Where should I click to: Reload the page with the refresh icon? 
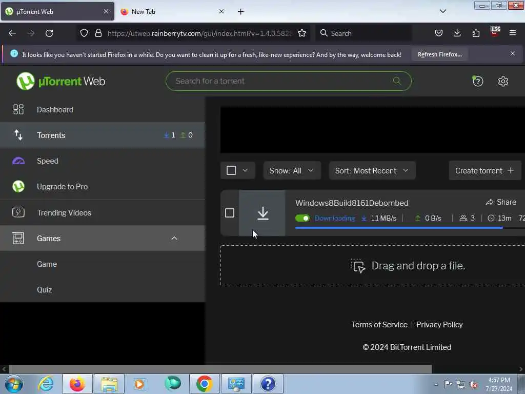tap(49, 33)
